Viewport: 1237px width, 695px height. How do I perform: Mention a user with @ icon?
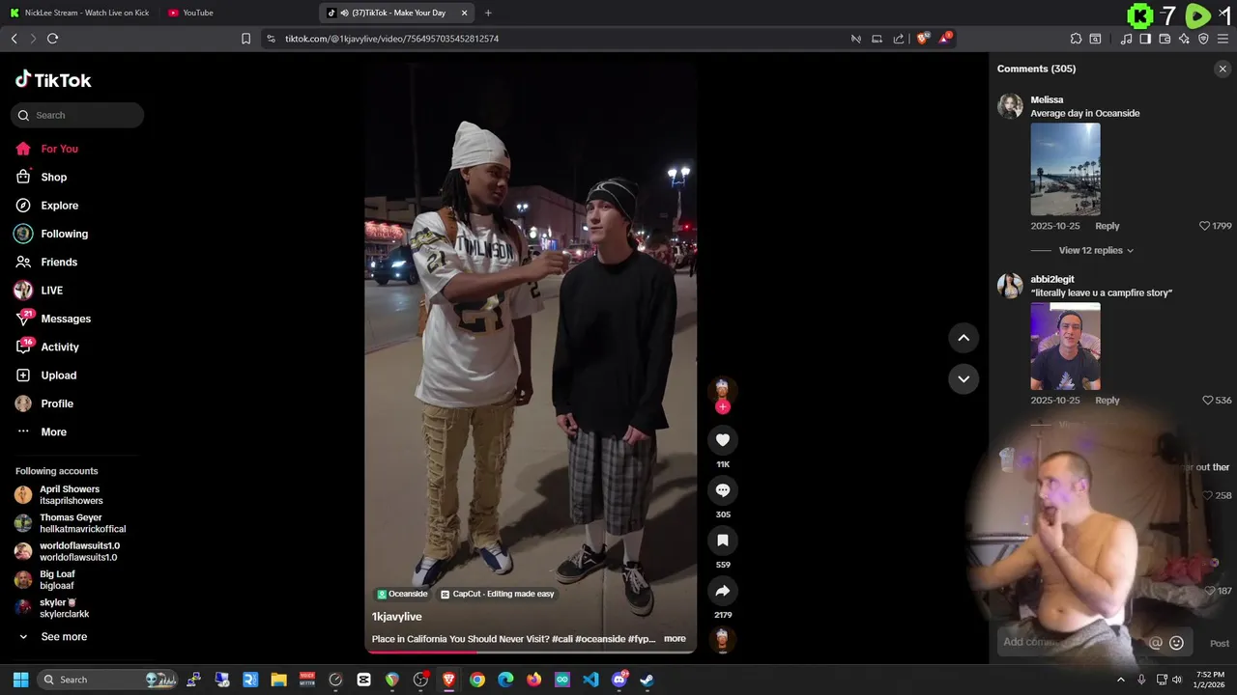(x=1156, y=643)
